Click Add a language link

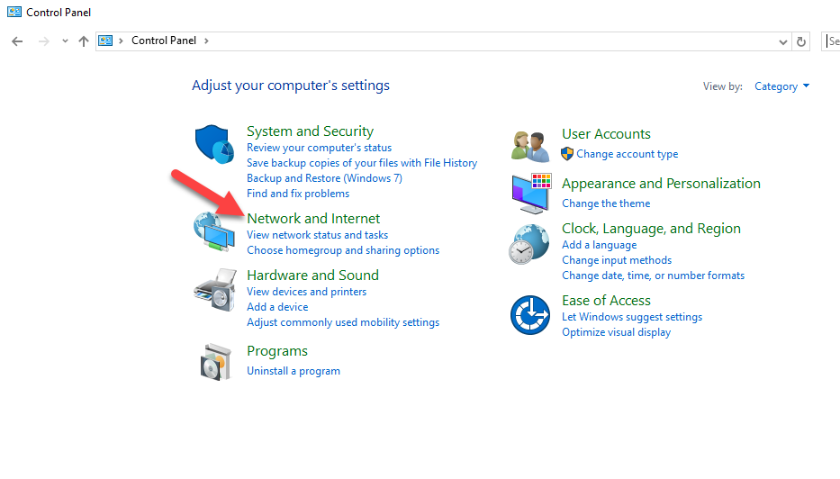click(600, 245)
